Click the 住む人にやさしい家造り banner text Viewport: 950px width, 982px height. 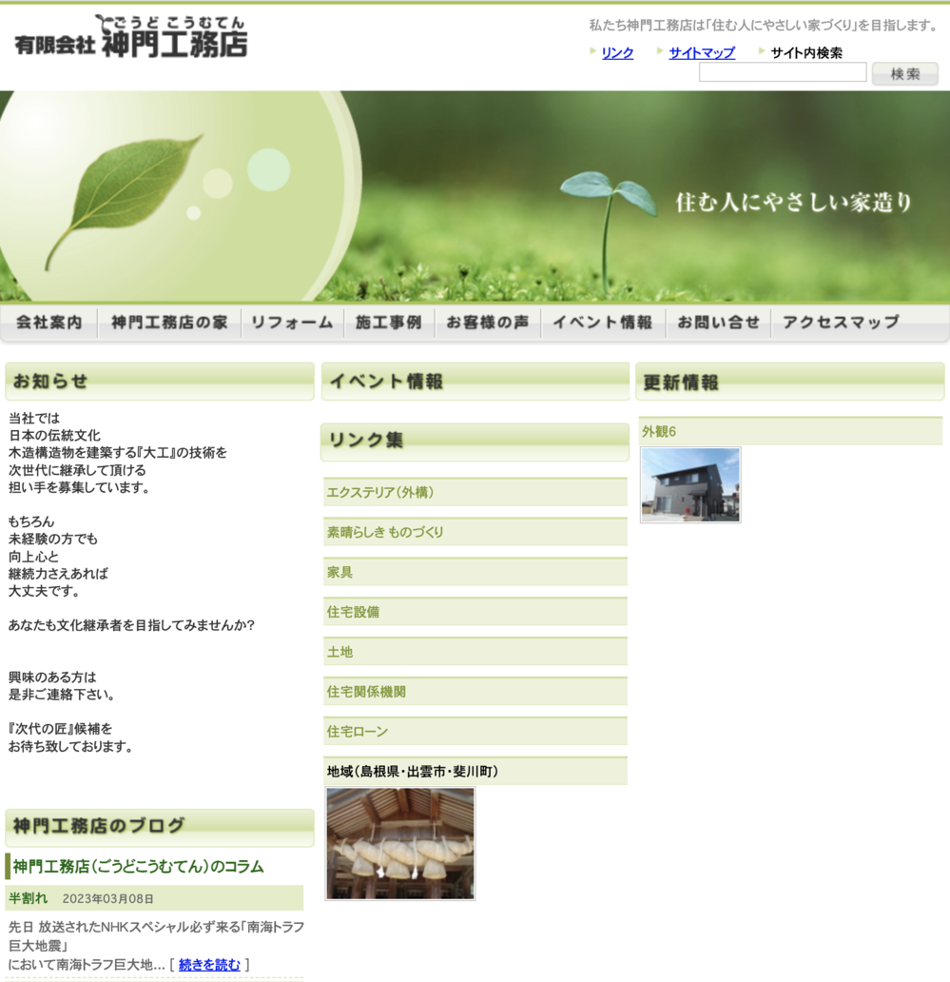tap(793, 203)
